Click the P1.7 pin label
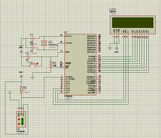The image size is (161, 138). click(x=67, y=93)
